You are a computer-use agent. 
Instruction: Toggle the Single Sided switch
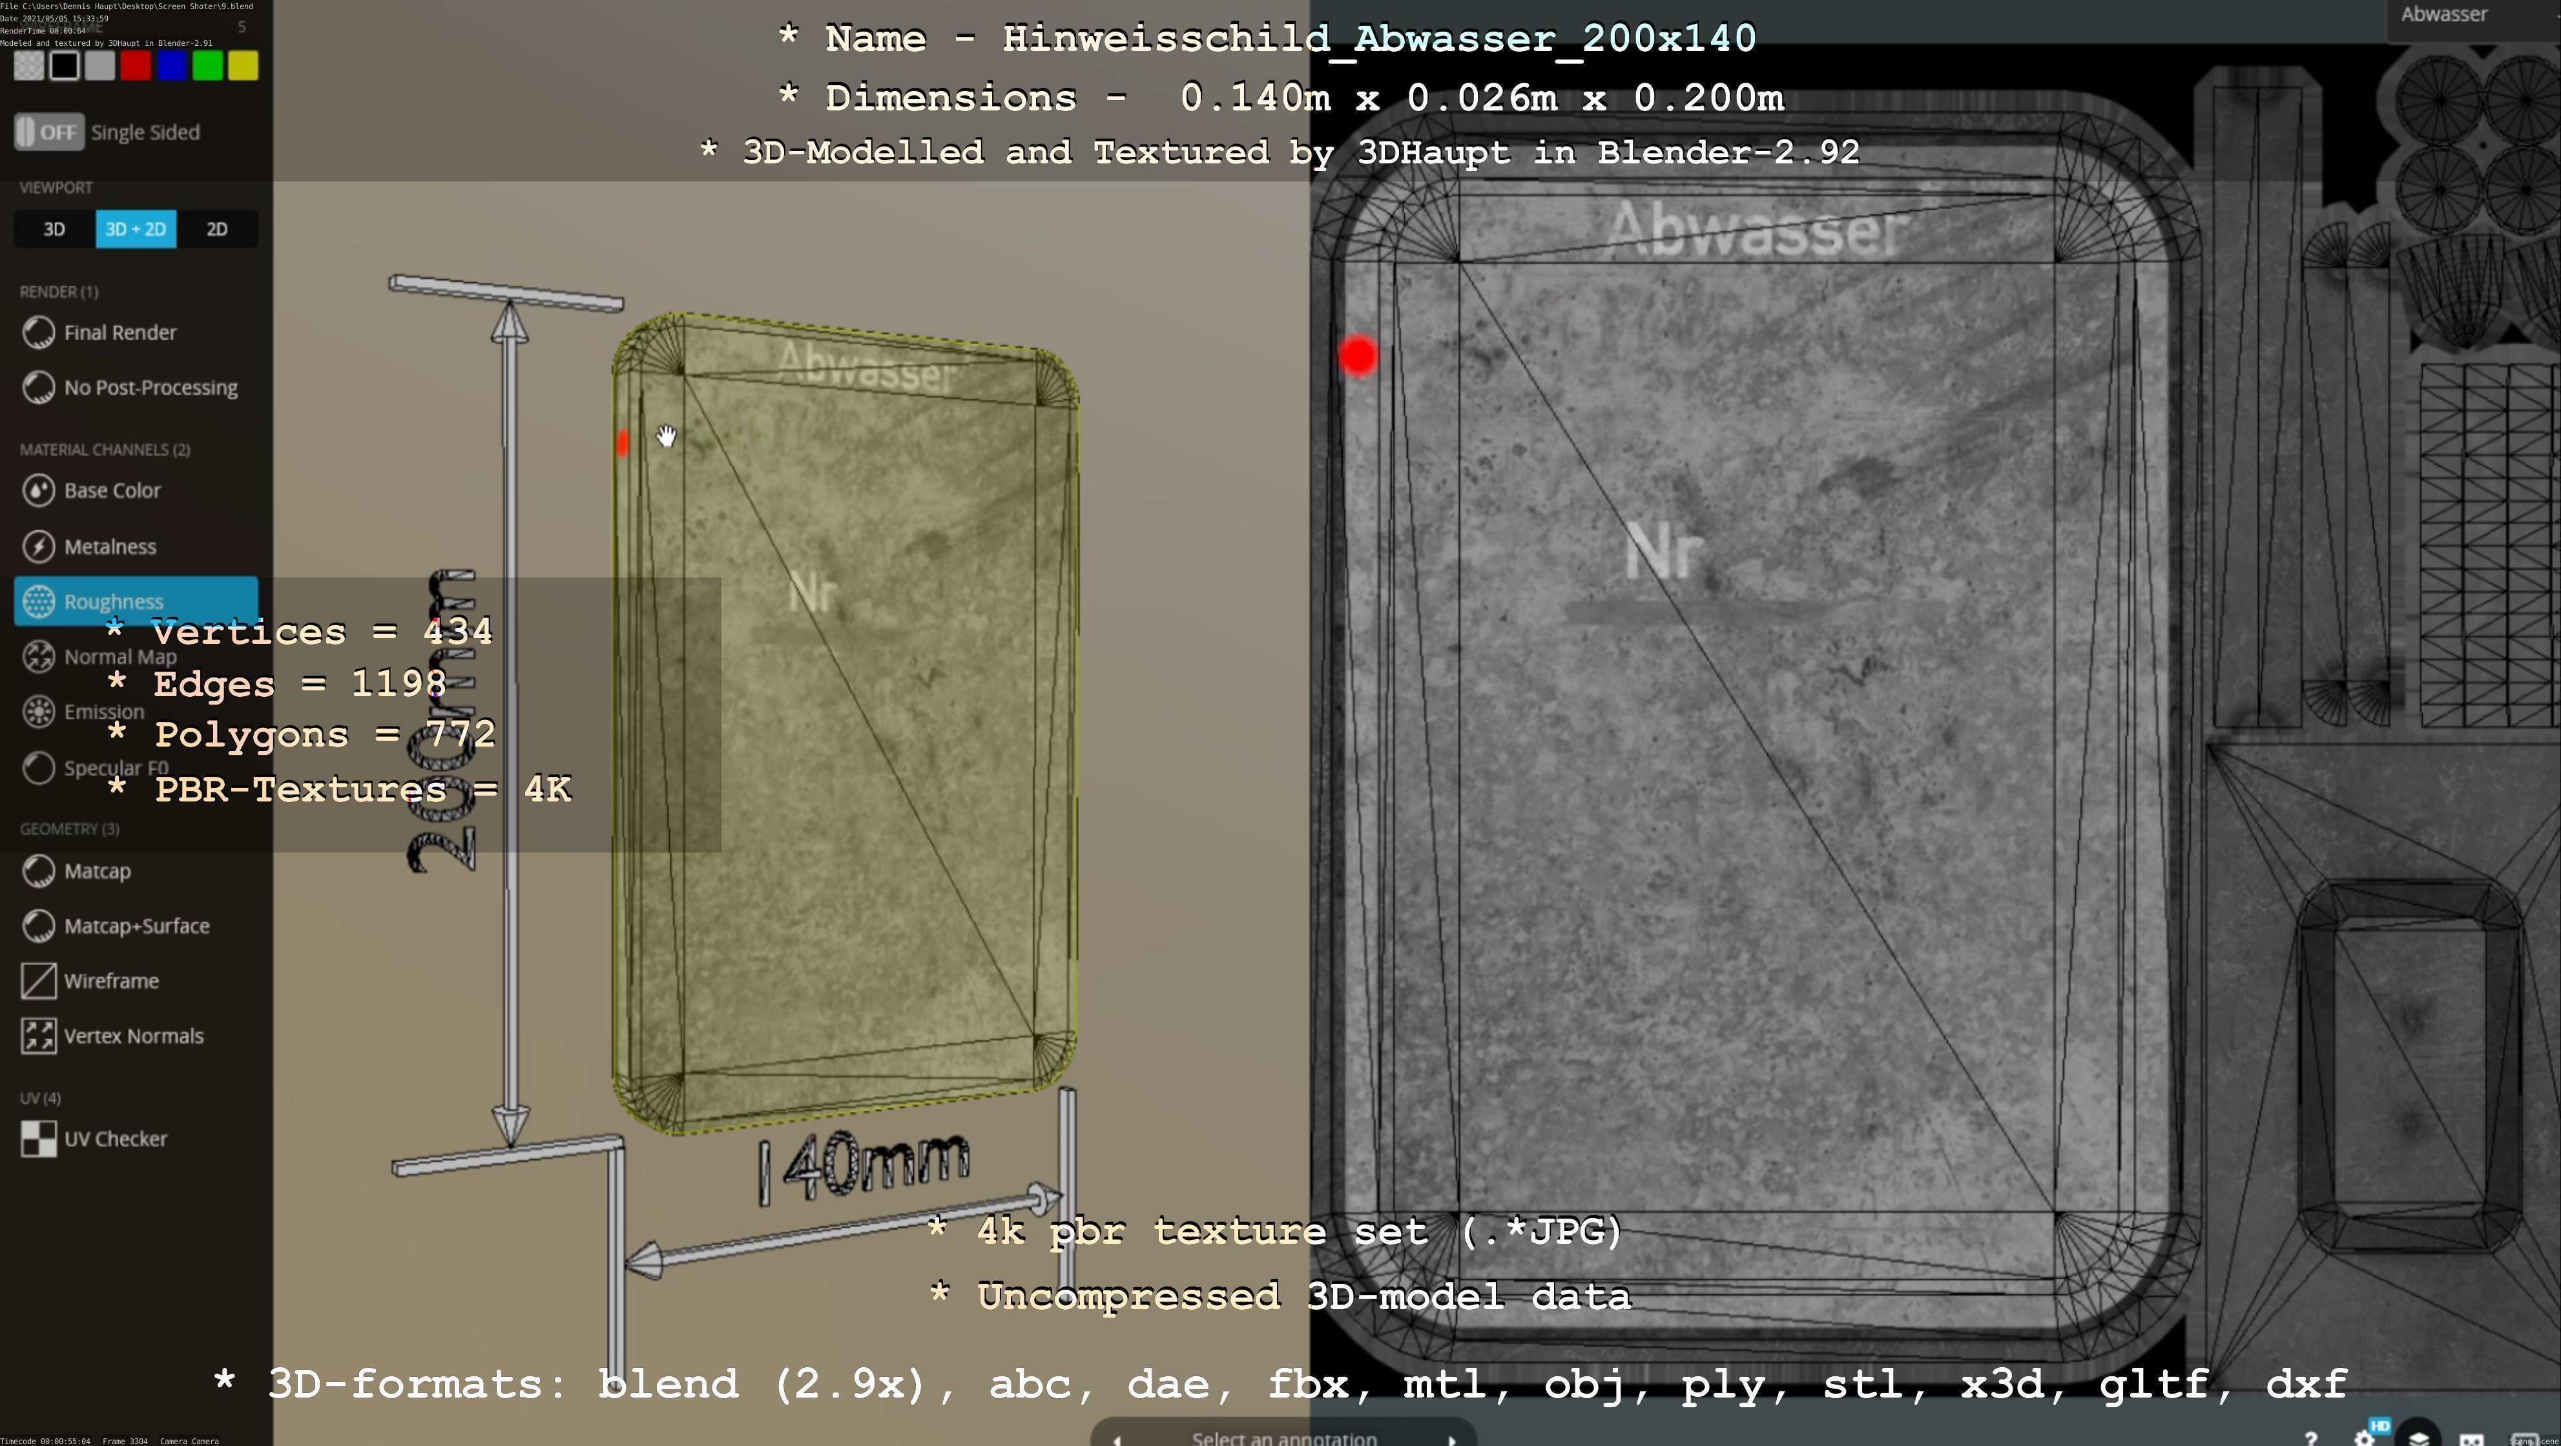[x=48, y=132]
